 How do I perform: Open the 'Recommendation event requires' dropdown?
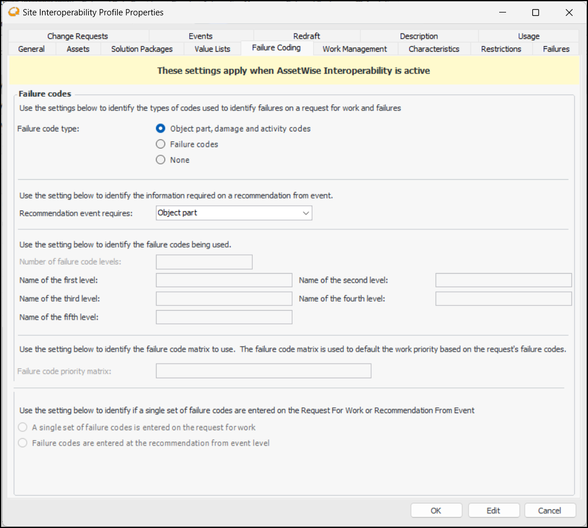[234, 213]
